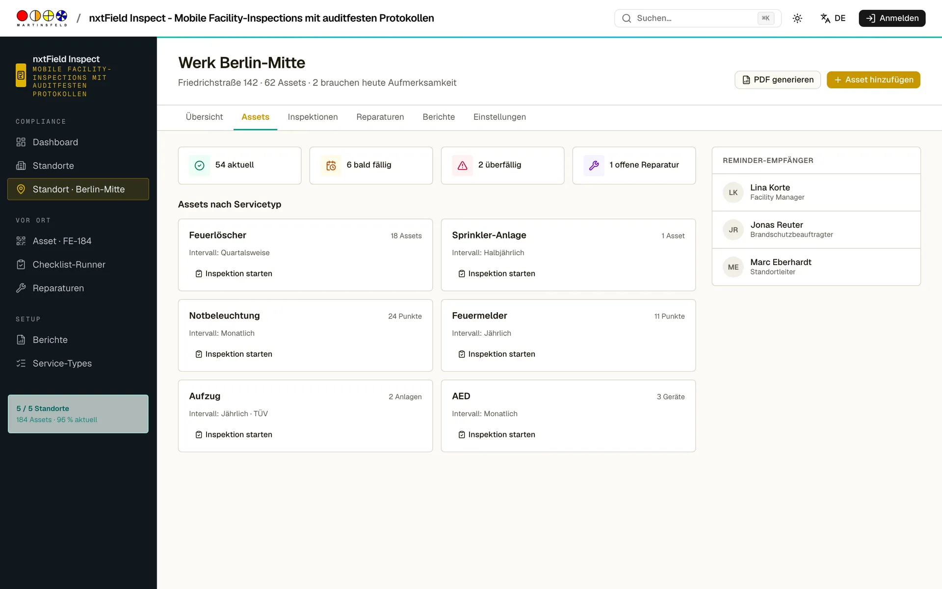Click the Sprinkler-Anlage card title
The width and height of the screenshot is (942, 589).
pyautogui.click(x=489, y=235)
